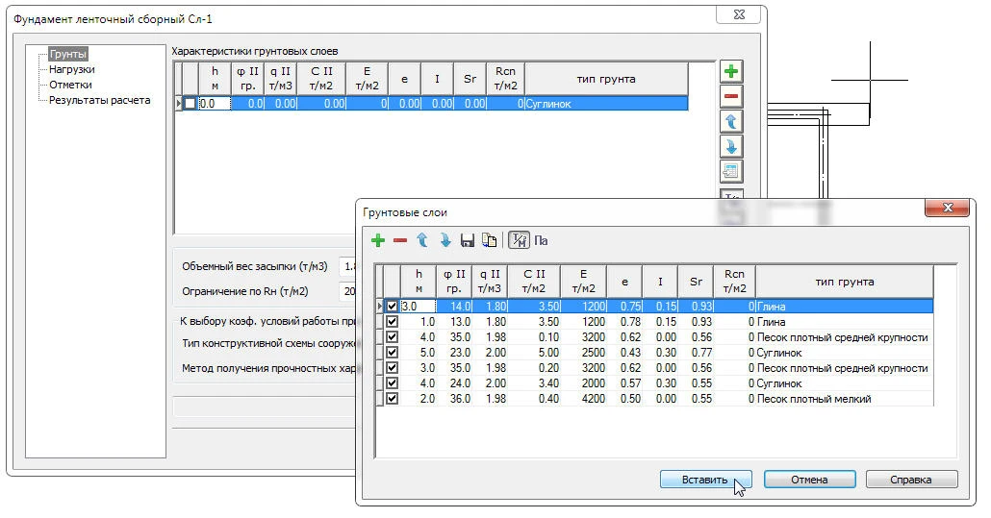Click the floppy disk save icon

pos(468,240)
